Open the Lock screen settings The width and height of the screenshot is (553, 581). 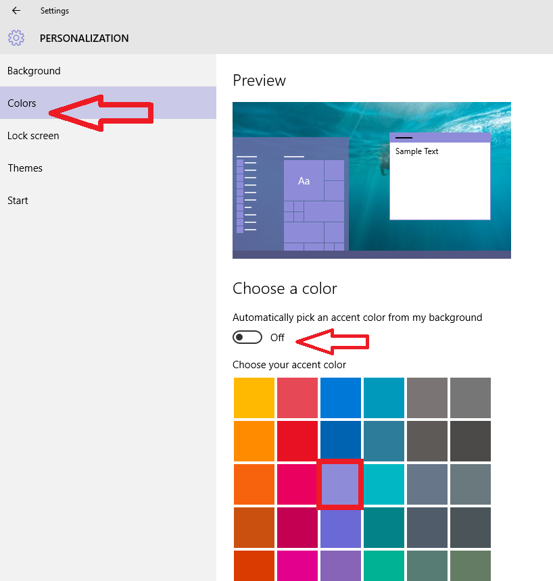(33, 135)
